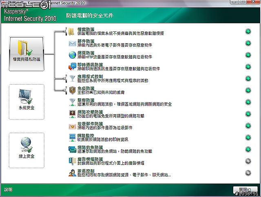Toggle the 應用程式控制 status light
The width and height of the screenshot is (261, 197).
click(248, 79)
